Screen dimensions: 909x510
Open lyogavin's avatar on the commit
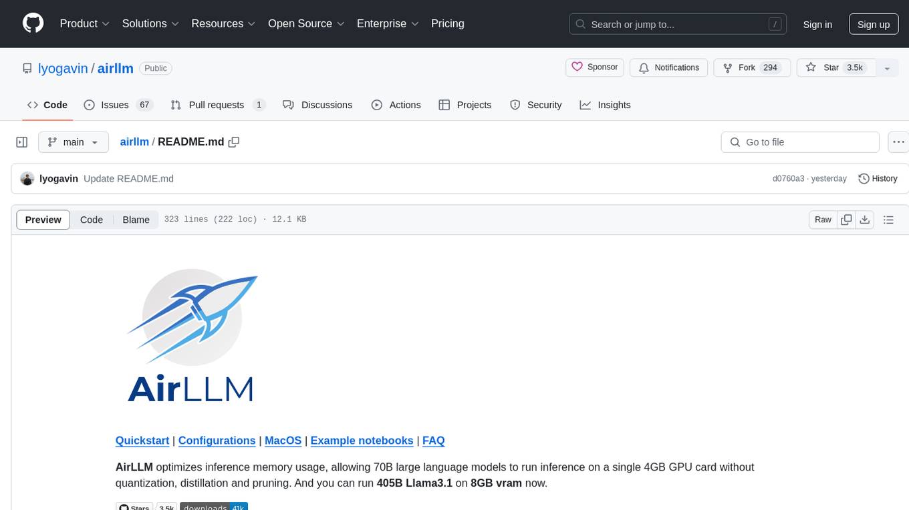(27, 179)
